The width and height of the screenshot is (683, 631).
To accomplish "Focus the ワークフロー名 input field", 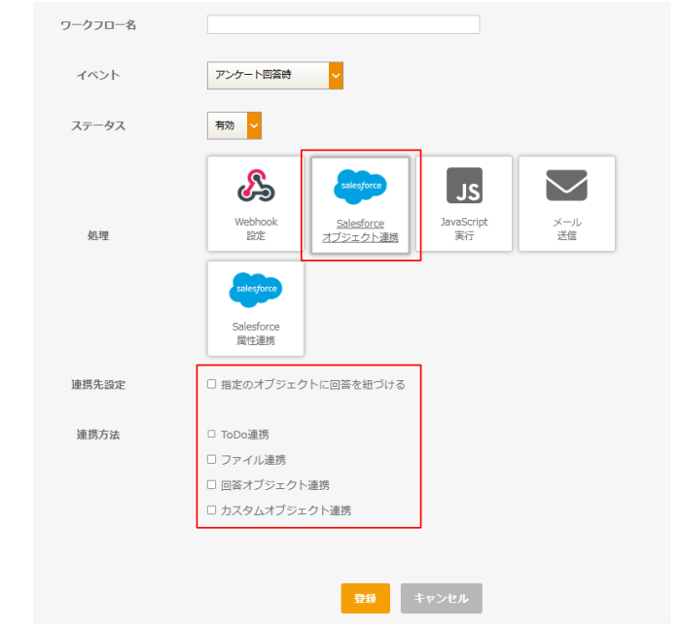I will click(343, 24).
